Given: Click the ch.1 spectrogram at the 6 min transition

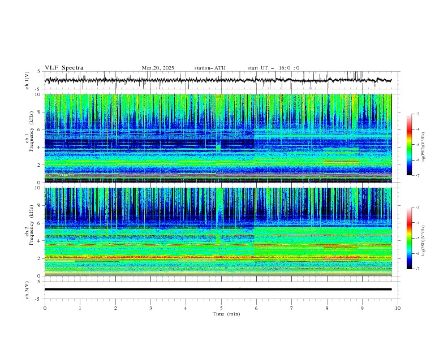Looking at the screenshot, I should [255, 140].
